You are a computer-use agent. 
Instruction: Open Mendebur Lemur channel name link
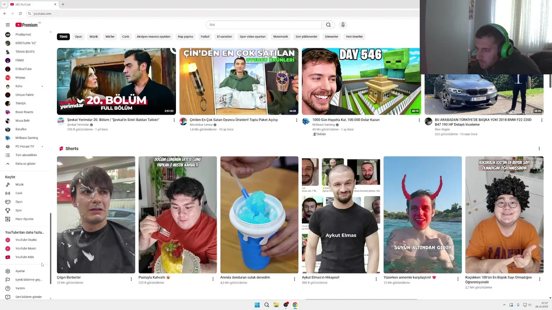pos(201,125)
